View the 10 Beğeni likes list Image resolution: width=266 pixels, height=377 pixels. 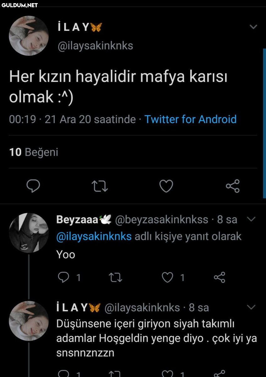pos(34,152)
